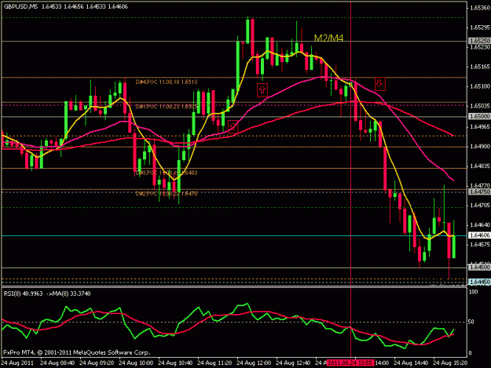Click the current price tag 1.64606

[479, 235]
